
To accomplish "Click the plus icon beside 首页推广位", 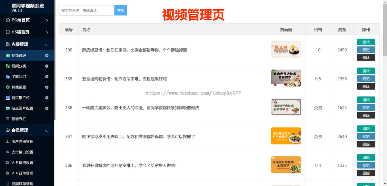I will click(x=47, y=98).
